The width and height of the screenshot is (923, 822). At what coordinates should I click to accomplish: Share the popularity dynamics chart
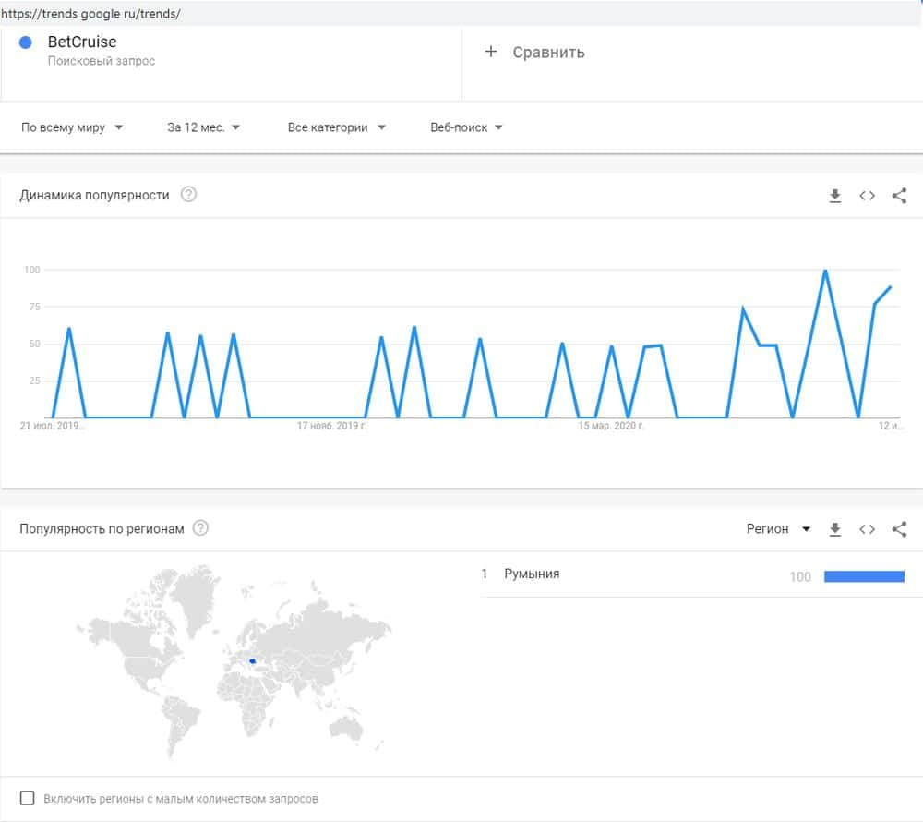[x=899, y=196]
